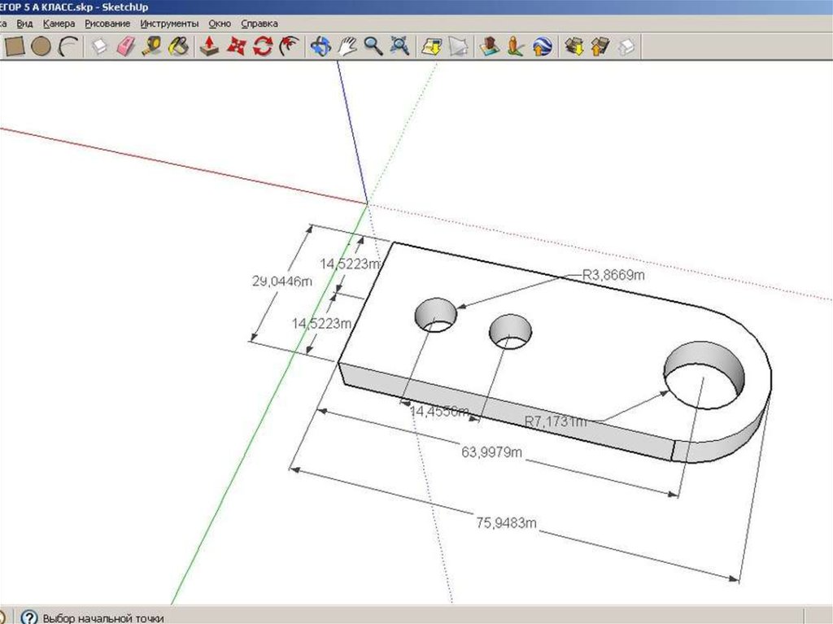Image resolution: width=833 pixels, height=624 pixels.
Task: Select the Arc drawing tool
Action: [69, 46]
